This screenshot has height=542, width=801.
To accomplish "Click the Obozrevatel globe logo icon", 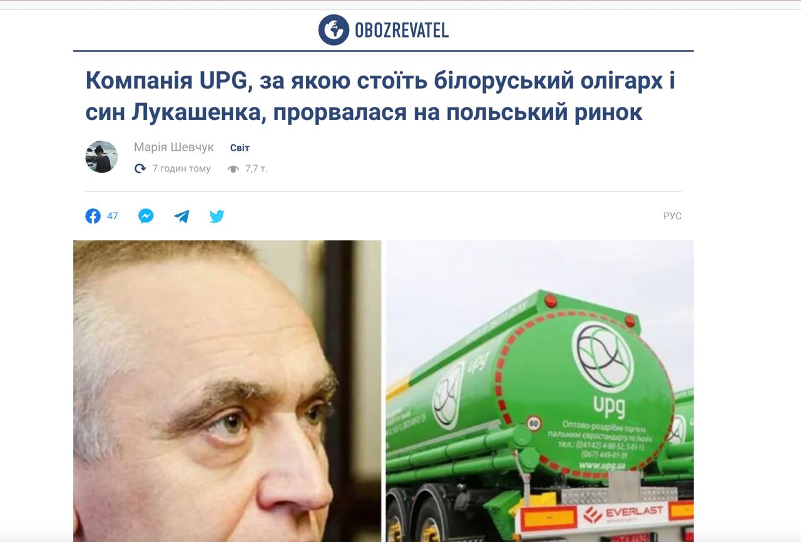I will tap(334, 29).
